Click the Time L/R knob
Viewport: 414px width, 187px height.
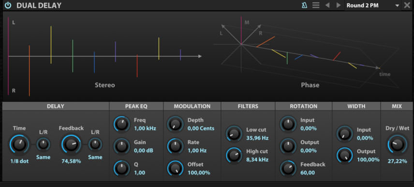click(43, 144)
